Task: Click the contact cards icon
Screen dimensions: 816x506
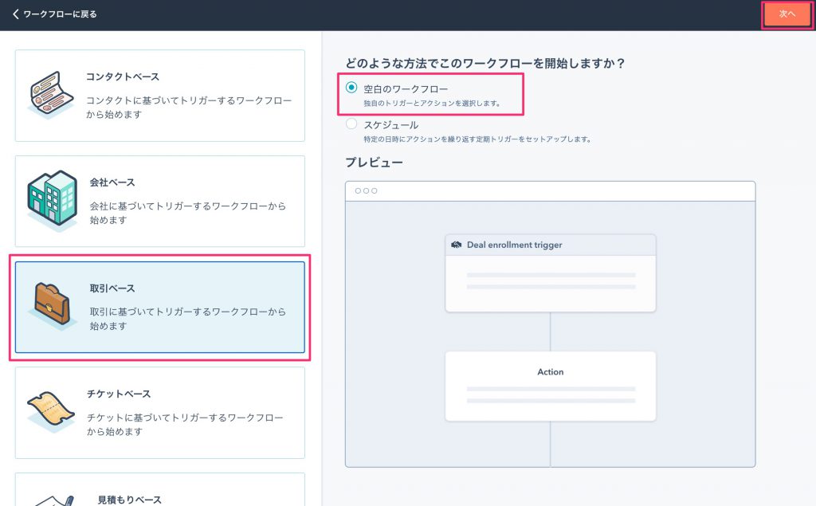Action: tap(50, 95)
